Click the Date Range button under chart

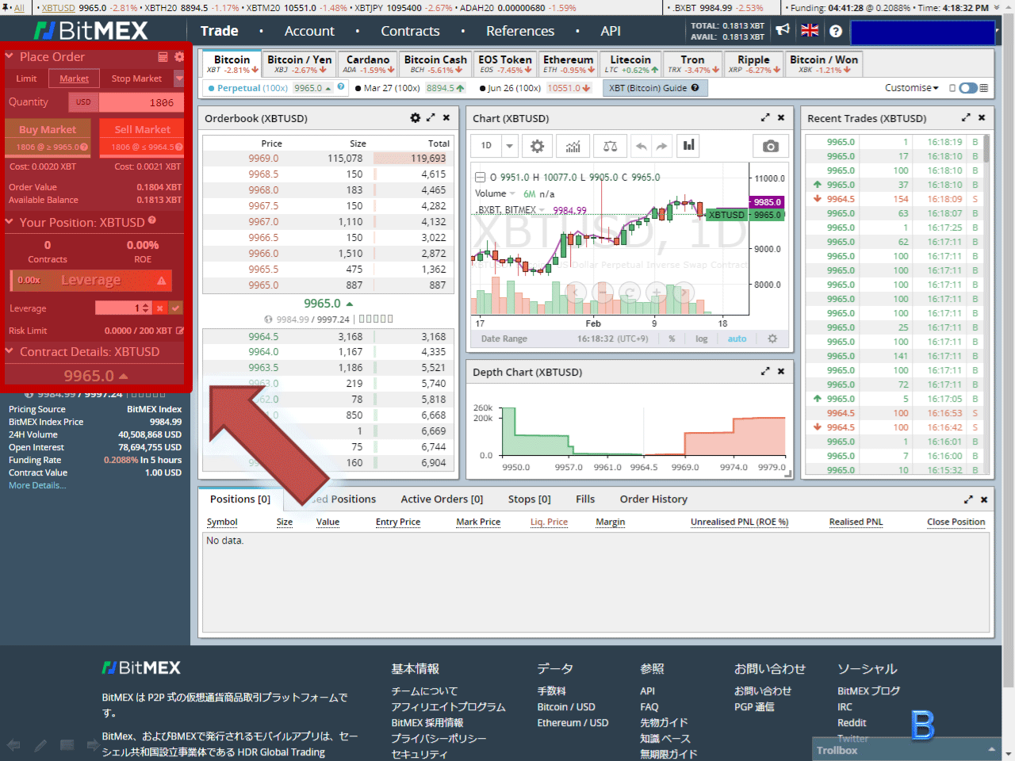click(x=504, y=338)
